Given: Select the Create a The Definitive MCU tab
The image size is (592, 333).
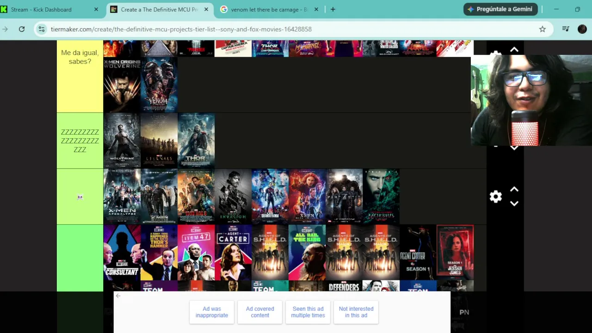Looking at the screenshot, I should [160, 9].
